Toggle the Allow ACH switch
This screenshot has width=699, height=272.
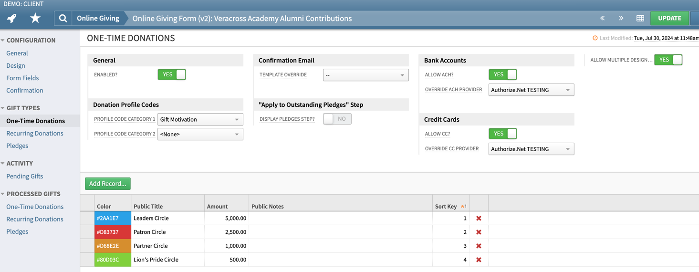(502, 74)
